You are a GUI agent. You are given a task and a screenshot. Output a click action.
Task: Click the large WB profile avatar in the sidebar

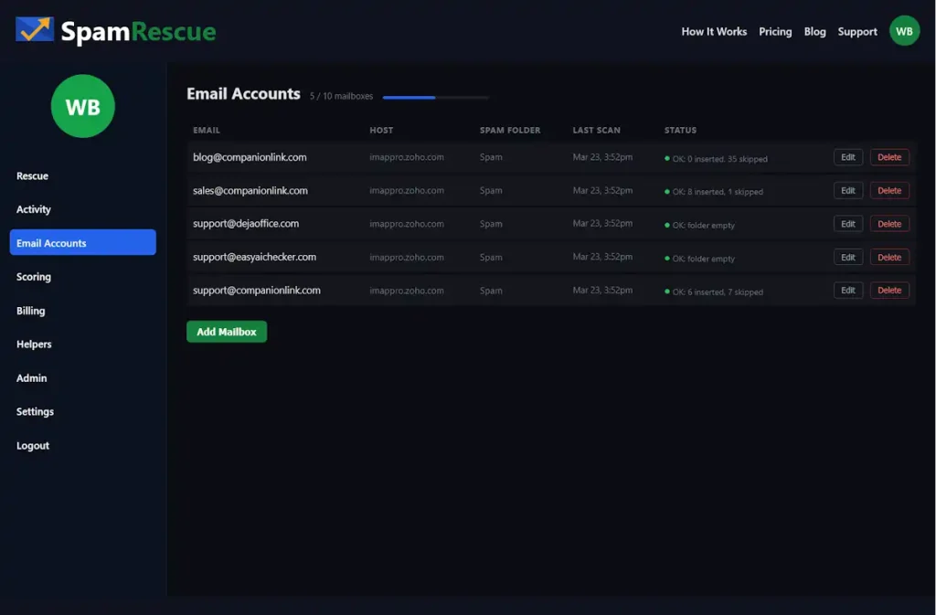83,107
